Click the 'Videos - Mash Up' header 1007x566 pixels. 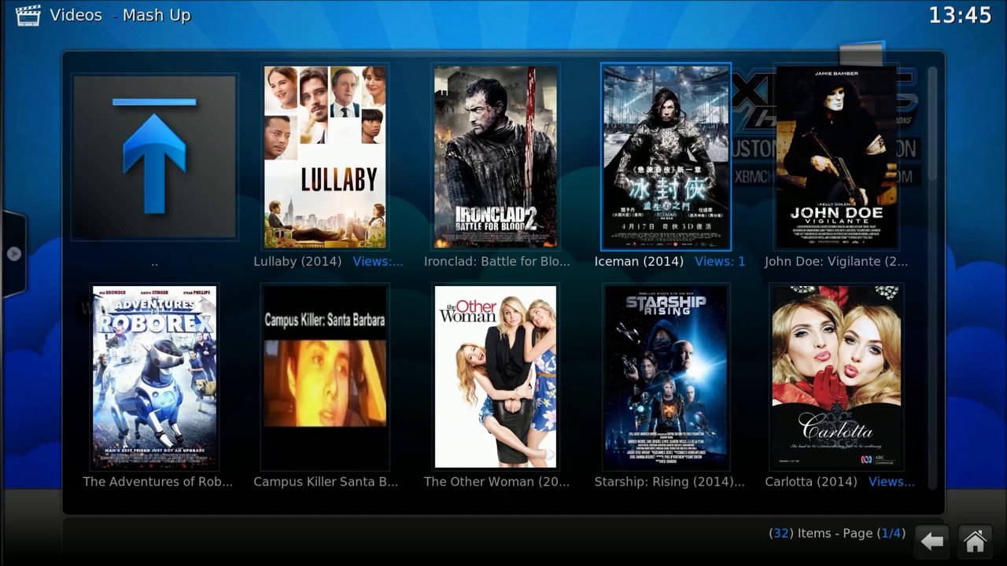120,15
